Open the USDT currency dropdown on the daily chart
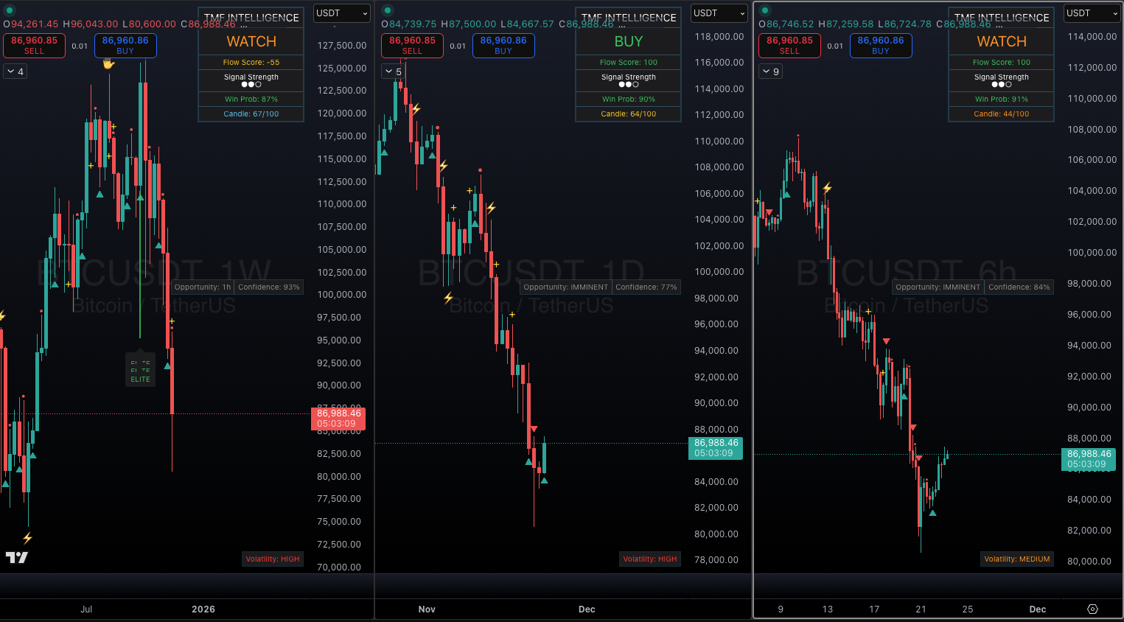Screen dimensions: 1124x622 click(719, 13)
